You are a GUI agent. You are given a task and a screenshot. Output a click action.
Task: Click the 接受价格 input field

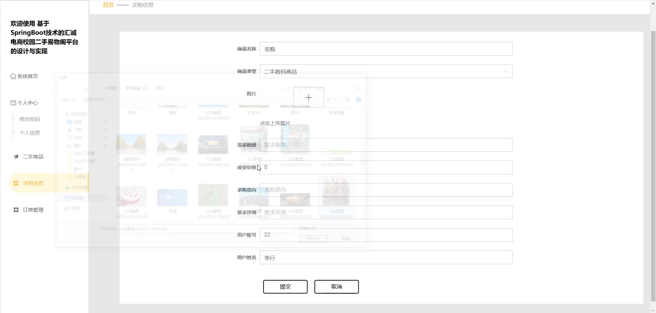(386, 167)
